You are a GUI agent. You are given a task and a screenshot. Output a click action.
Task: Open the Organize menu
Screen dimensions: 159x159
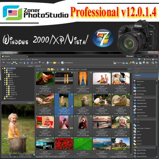[22, 59]
